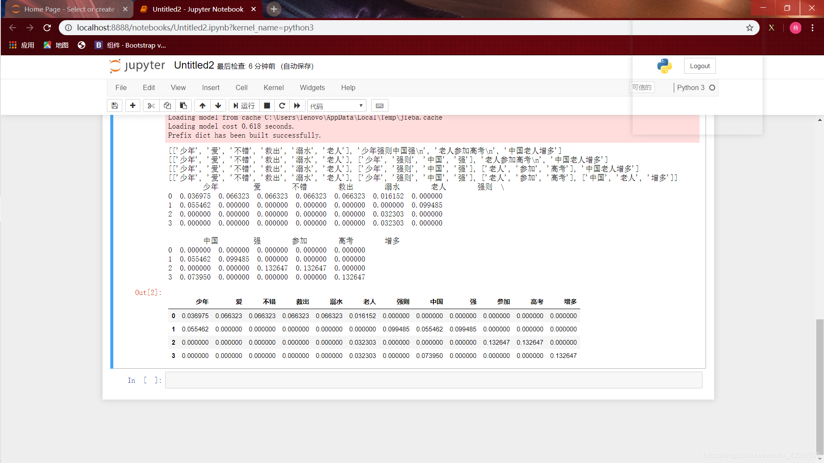
Task: Click cell 0.132647 in row 3 of the output table
Action: click(x=563, y=356)
